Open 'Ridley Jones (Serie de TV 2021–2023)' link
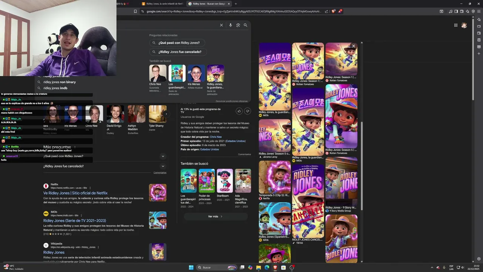483x272 pixels. [x=75, y=221]
